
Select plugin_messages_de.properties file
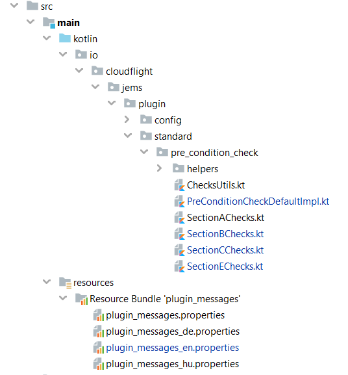pyautogui.click(x=173, y=331)
